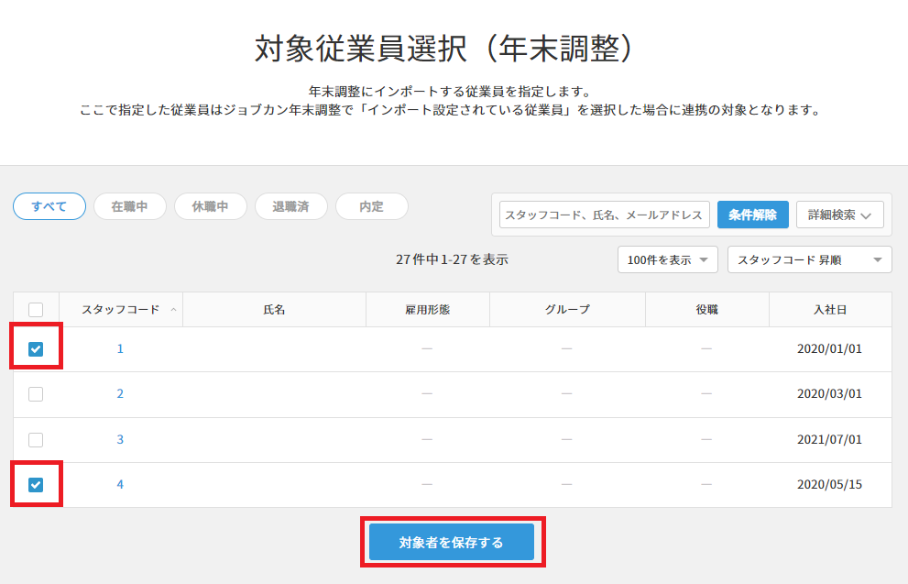The height and width of the screenshot is (584, 908).
Task: Click the hire date 2020/03/01
Action: 829,394
